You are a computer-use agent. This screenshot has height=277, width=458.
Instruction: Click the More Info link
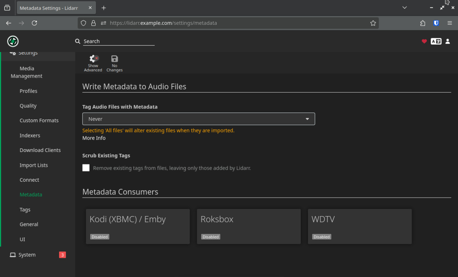(x=94, y=138)
